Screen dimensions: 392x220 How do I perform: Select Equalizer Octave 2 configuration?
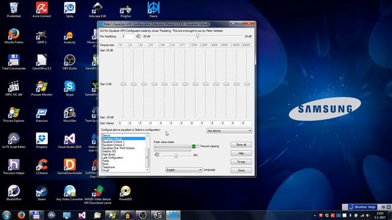(x=113, y=145)
